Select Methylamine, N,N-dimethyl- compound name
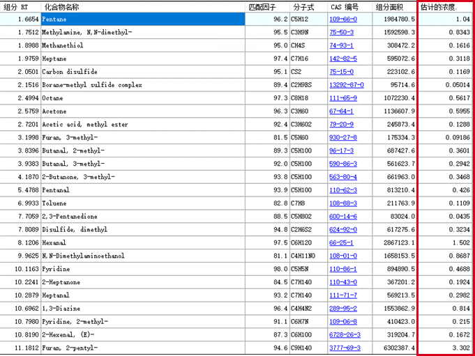475x356 pixels. click(x=87, y=32)
